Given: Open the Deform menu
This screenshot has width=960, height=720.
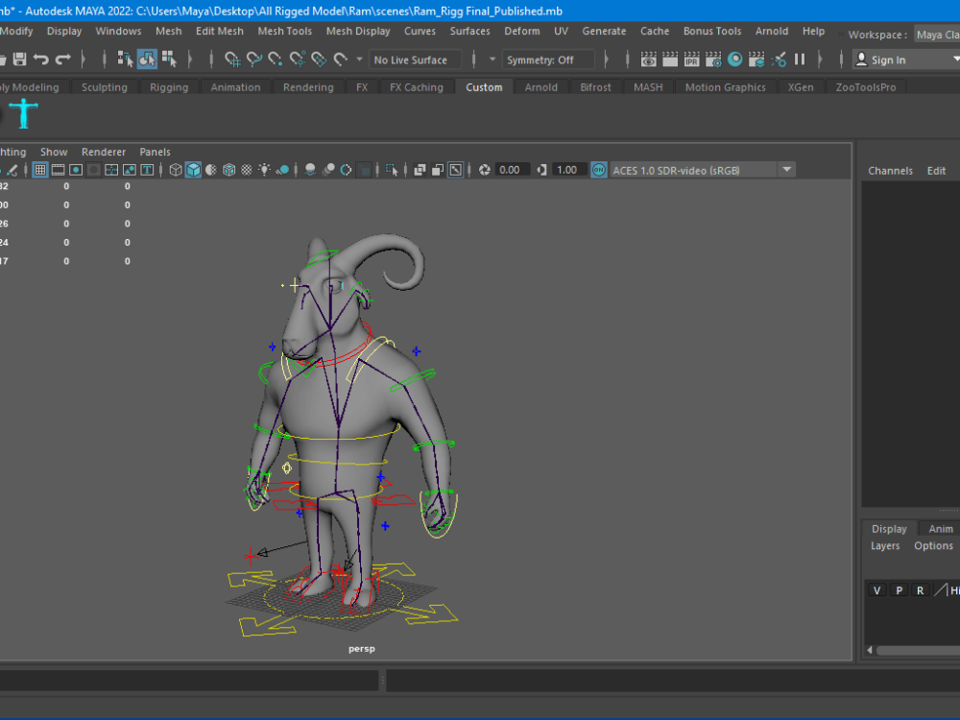Looking at the screenshot, I should pyautogui.click(x=522, y=31).
